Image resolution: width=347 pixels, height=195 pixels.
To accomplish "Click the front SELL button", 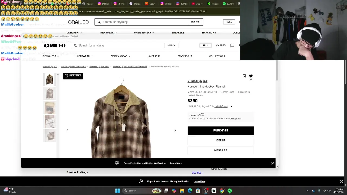I will pyautogui.click(x=205, y=45).
